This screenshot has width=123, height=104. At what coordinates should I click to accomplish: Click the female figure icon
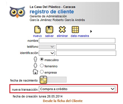click(x=35, y=65)
